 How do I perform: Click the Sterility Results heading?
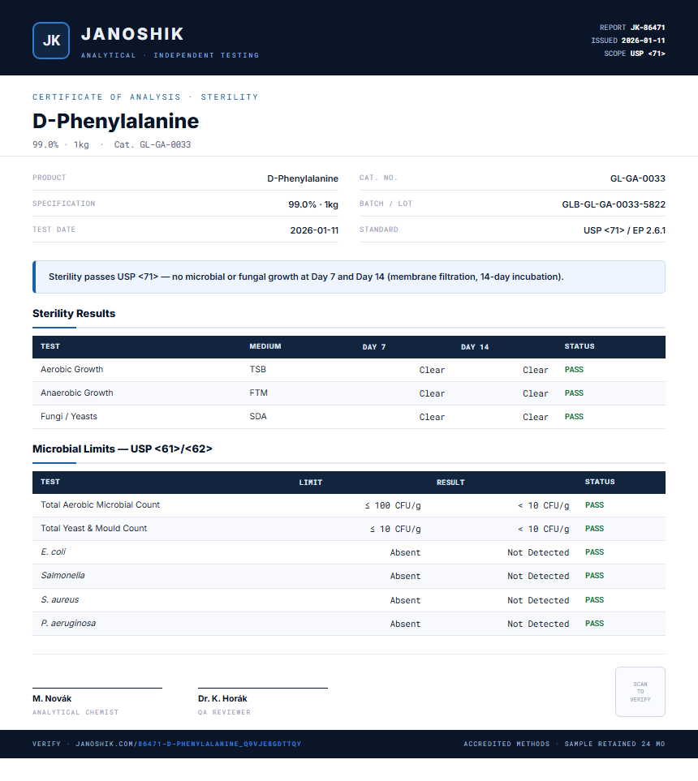click(x=74, y=313)
